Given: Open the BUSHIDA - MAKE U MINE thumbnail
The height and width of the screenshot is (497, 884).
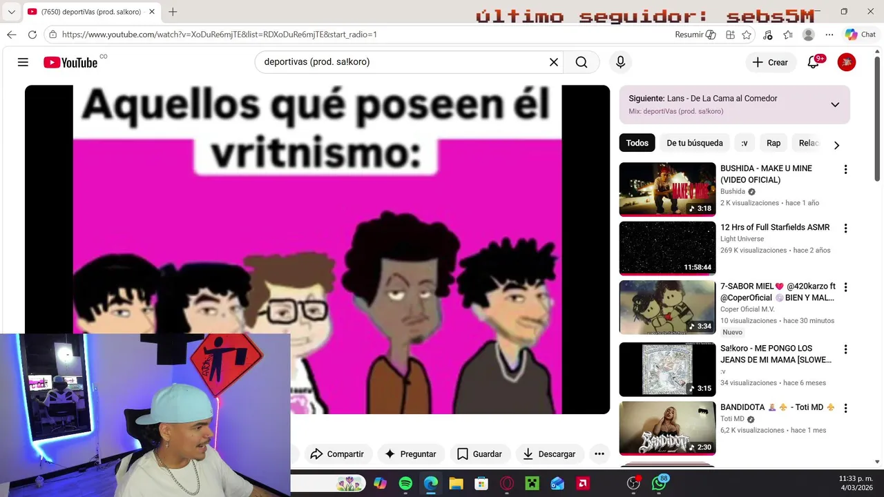Looking at the screenshot, I should tap(667, 189).
